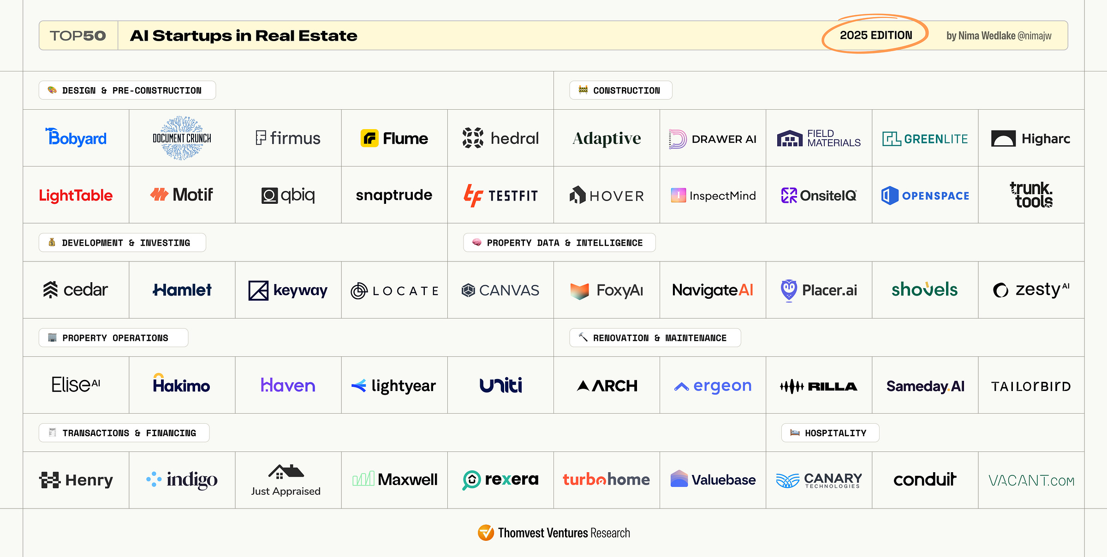1107x557 pixels.
Task: Click the Transactions & Financing tag
Action: 124,433
